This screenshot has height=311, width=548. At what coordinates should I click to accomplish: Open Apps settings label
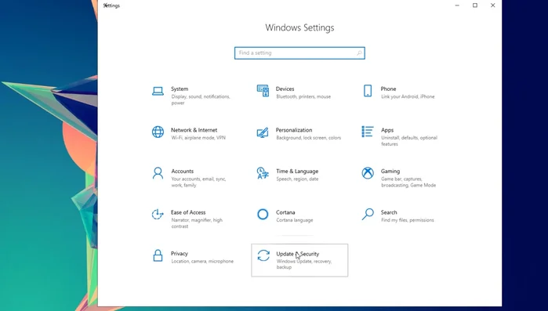pos(387,130)
